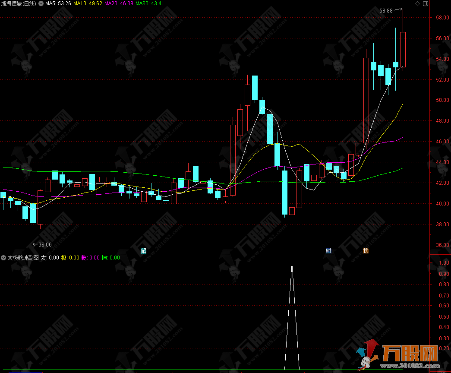Click the 36.06 low price label

pos(45,245)
